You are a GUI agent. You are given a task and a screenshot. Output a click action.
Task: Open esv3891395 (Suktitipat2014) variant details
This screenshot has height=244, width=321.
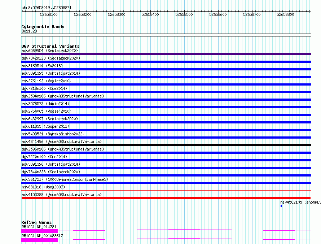click(x=51, y=73)
